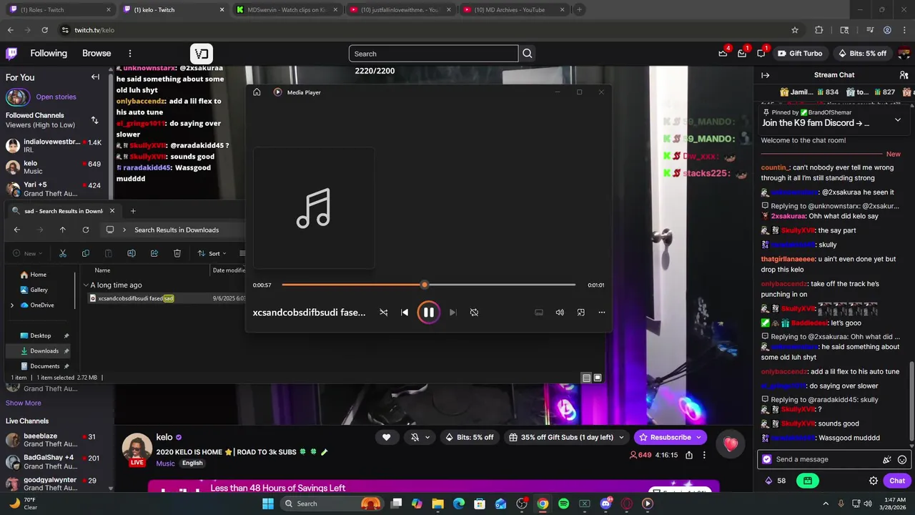Viewport: 915px width, 515px height.
Task: Open indialovewestbr... followed channel
Action: pos(56,146)
